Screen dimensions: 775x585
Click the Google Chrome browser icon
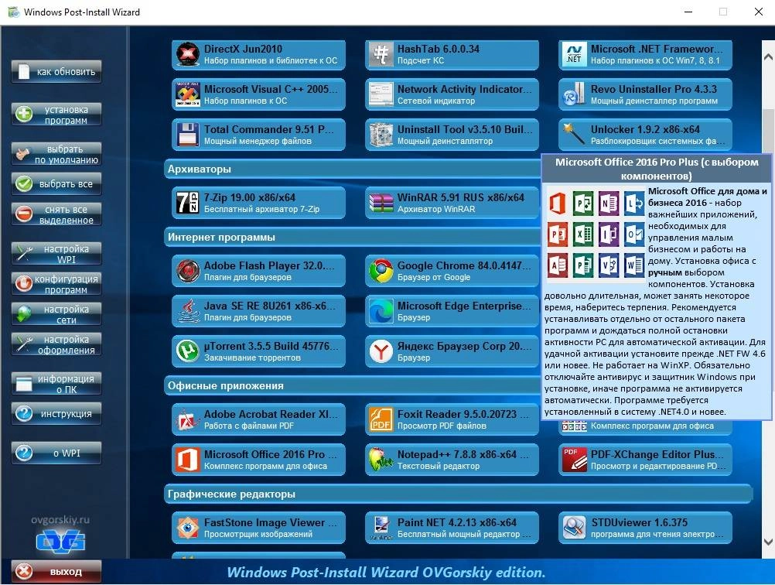click(381, 271)
